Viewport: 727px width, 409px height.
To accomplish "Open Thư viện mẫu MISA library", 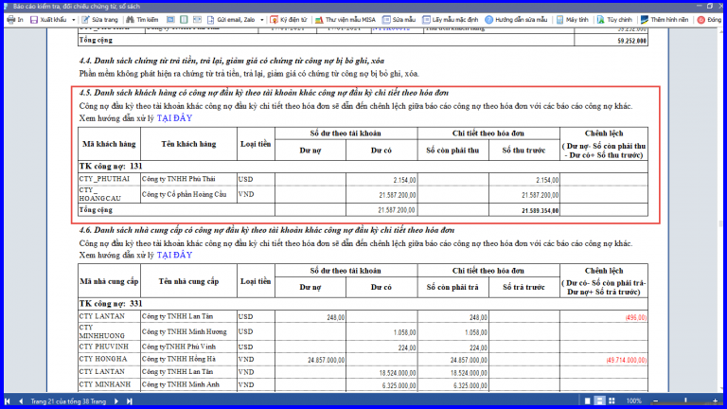I will point(346,20).
